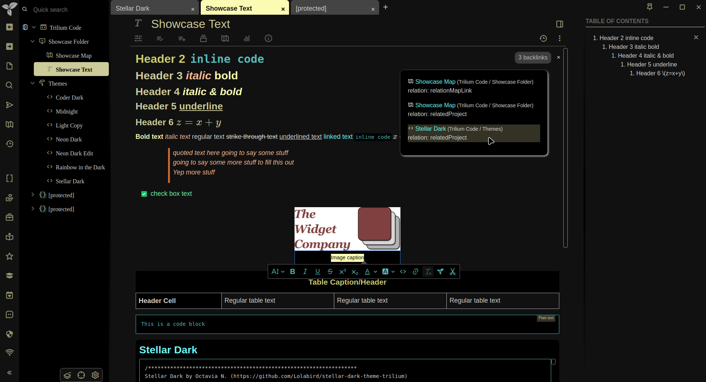Apply superscript formatting

click(343, 272)
